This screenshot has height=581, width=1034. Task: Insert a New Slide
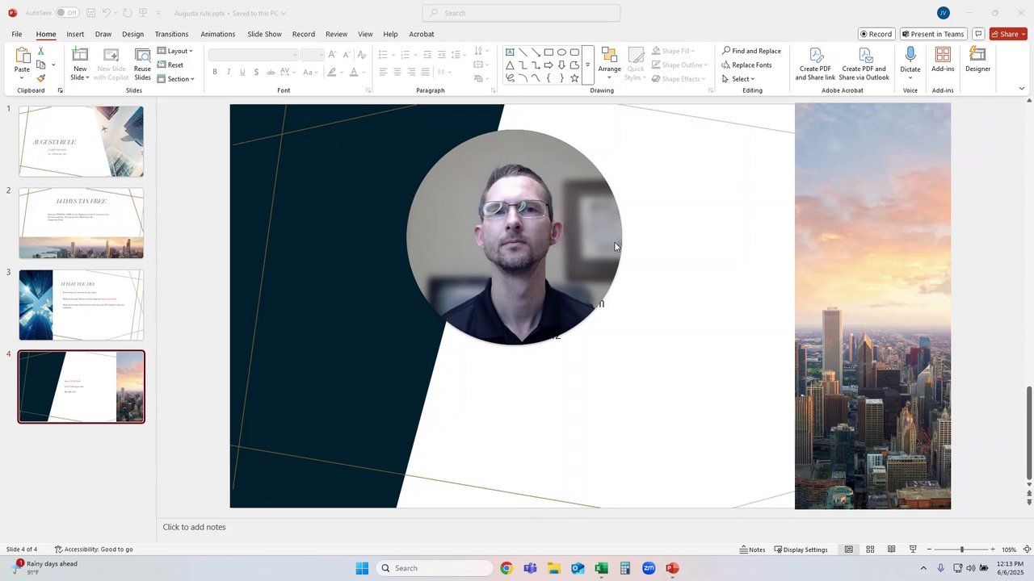(80, 63)
